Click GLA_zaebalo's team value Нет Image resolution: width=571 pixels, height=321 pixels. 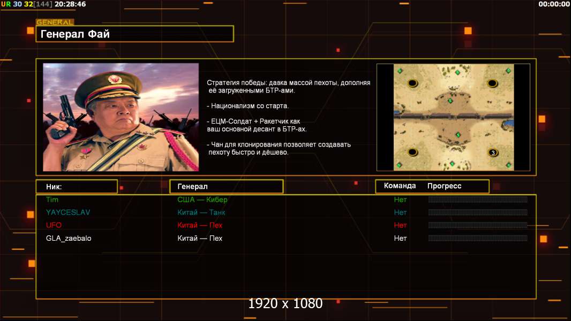[x=400, y=239]
